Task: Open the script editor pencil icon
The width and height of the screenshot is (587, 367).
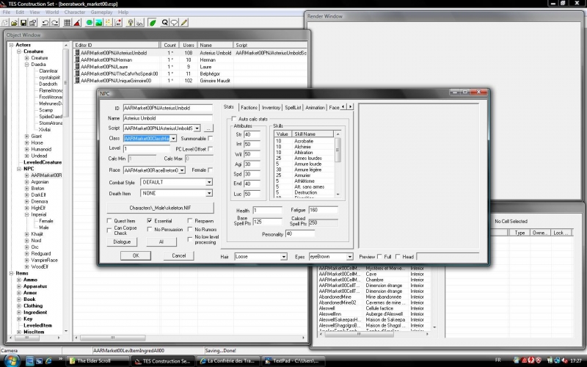Action: [184, 23]
